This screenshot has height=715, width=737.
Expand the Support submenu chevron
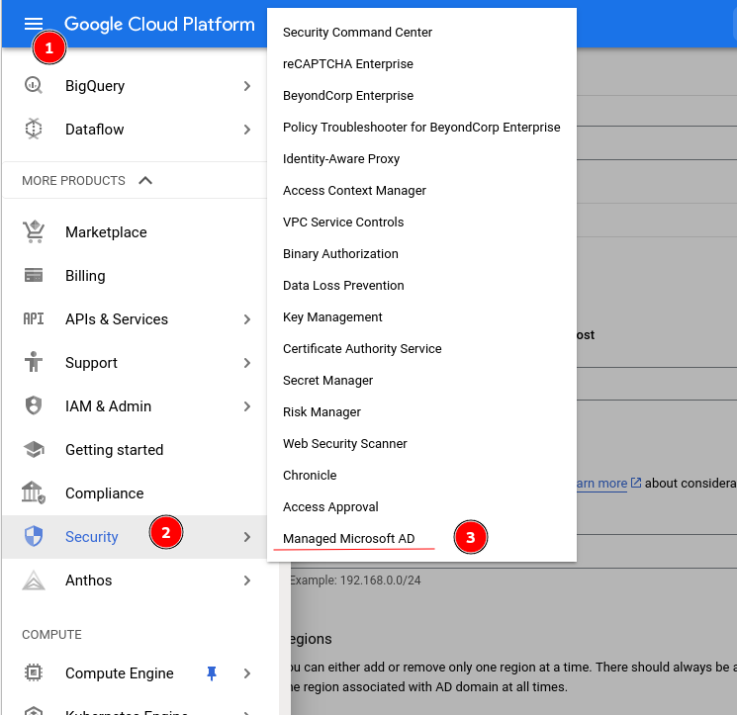tap(247, 363)
